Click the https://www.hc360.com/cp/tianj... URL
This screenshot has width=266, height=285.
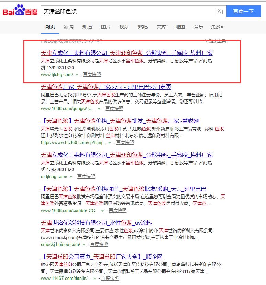coord(74,143)
